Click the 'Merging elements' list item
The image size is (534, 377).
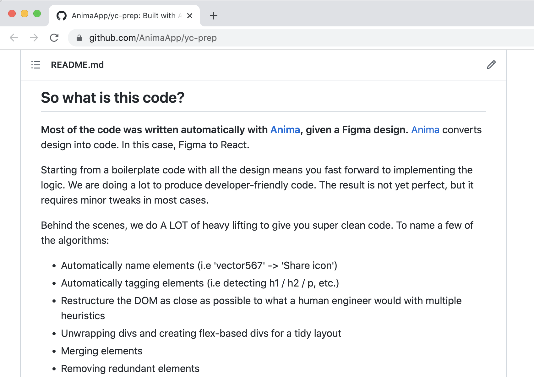pyautogui.click(x=102, y=351)
